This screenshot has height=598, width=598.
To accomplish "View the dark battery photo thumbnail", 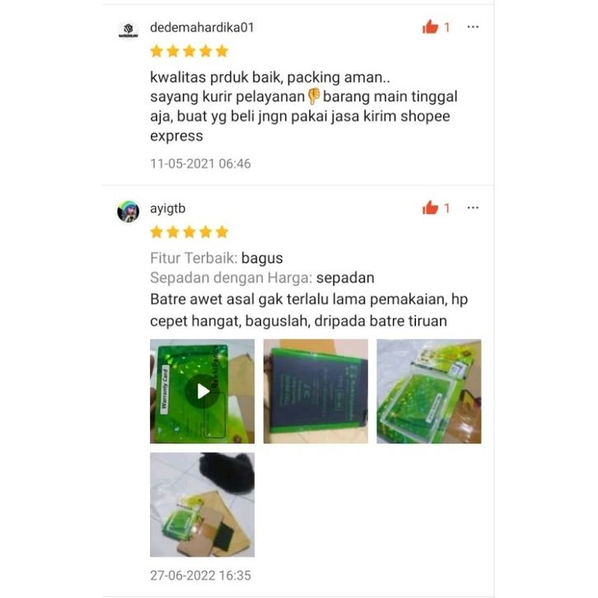I will pyautogui.click(x=315, y=391).
